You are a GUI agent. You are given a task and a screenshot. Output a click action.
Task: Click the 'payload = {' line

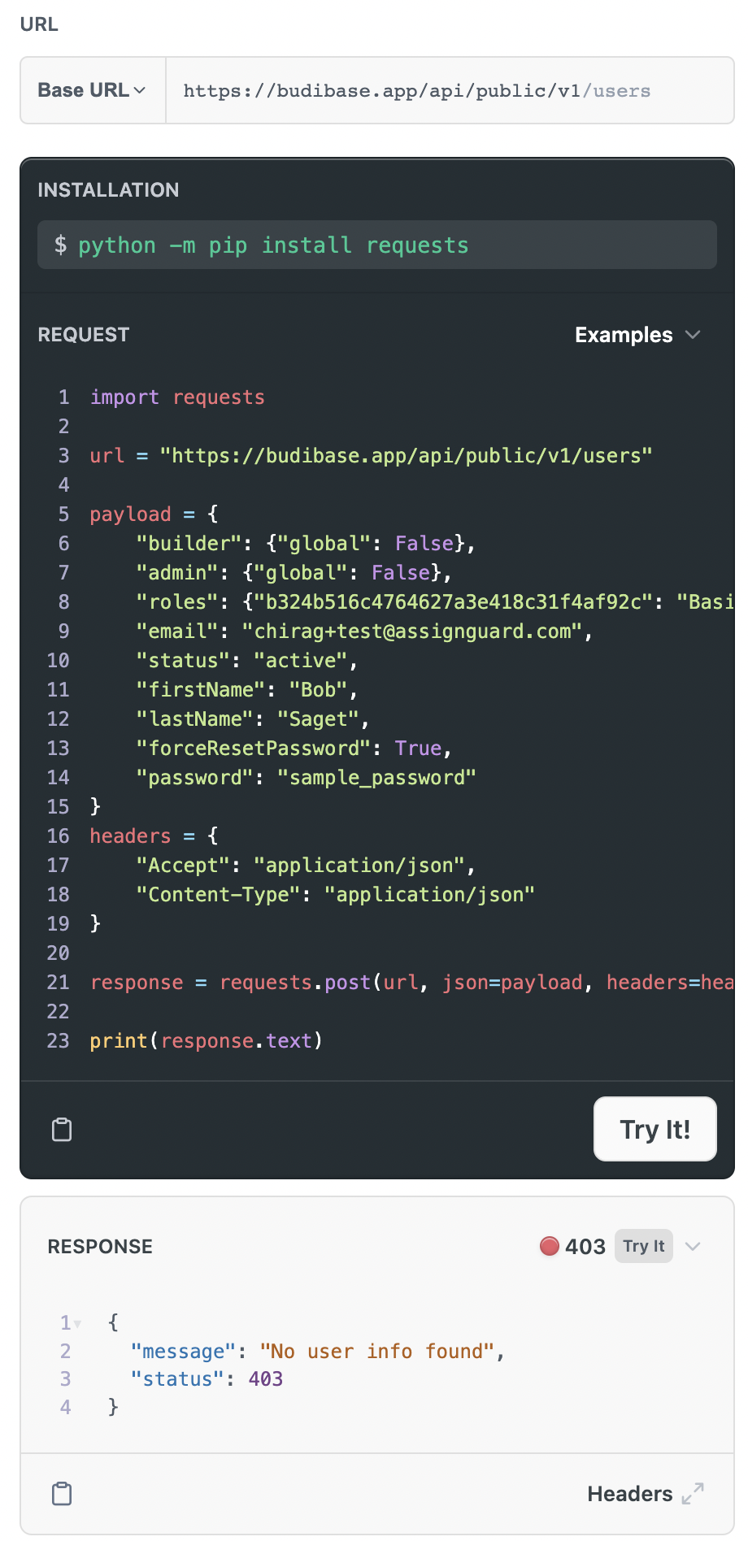pos(154,514)
